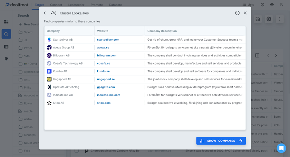Click the Company Description column header
290x157 pixels.
162,31
